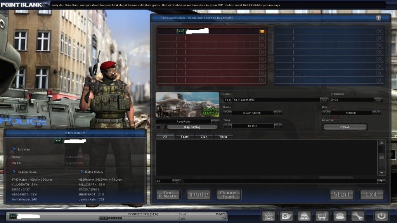Open the Advance Option button
This screenshot has width=397, height=223.
click(345, 127)
